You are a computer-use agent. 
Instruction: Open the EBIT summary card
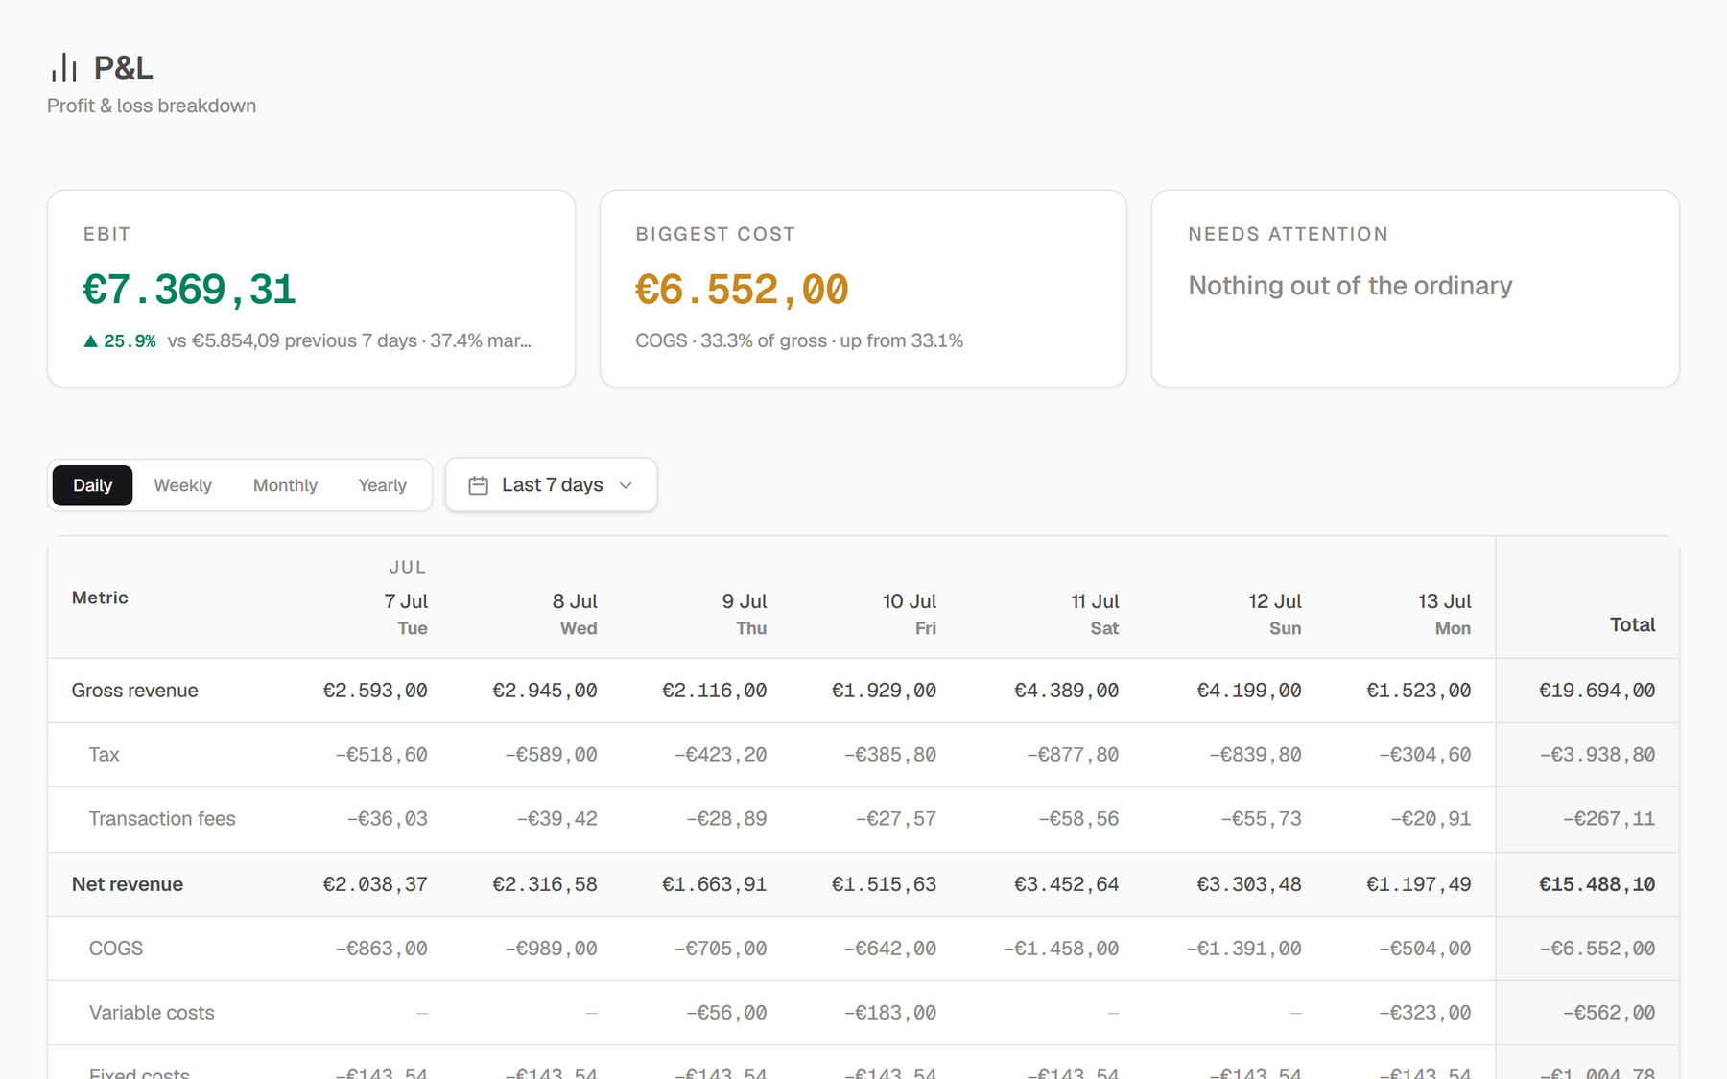311,289
